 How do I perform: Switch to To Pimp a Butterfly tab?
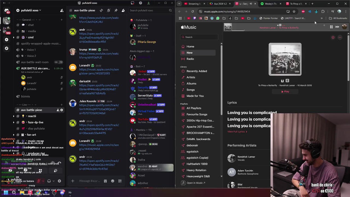296,4
